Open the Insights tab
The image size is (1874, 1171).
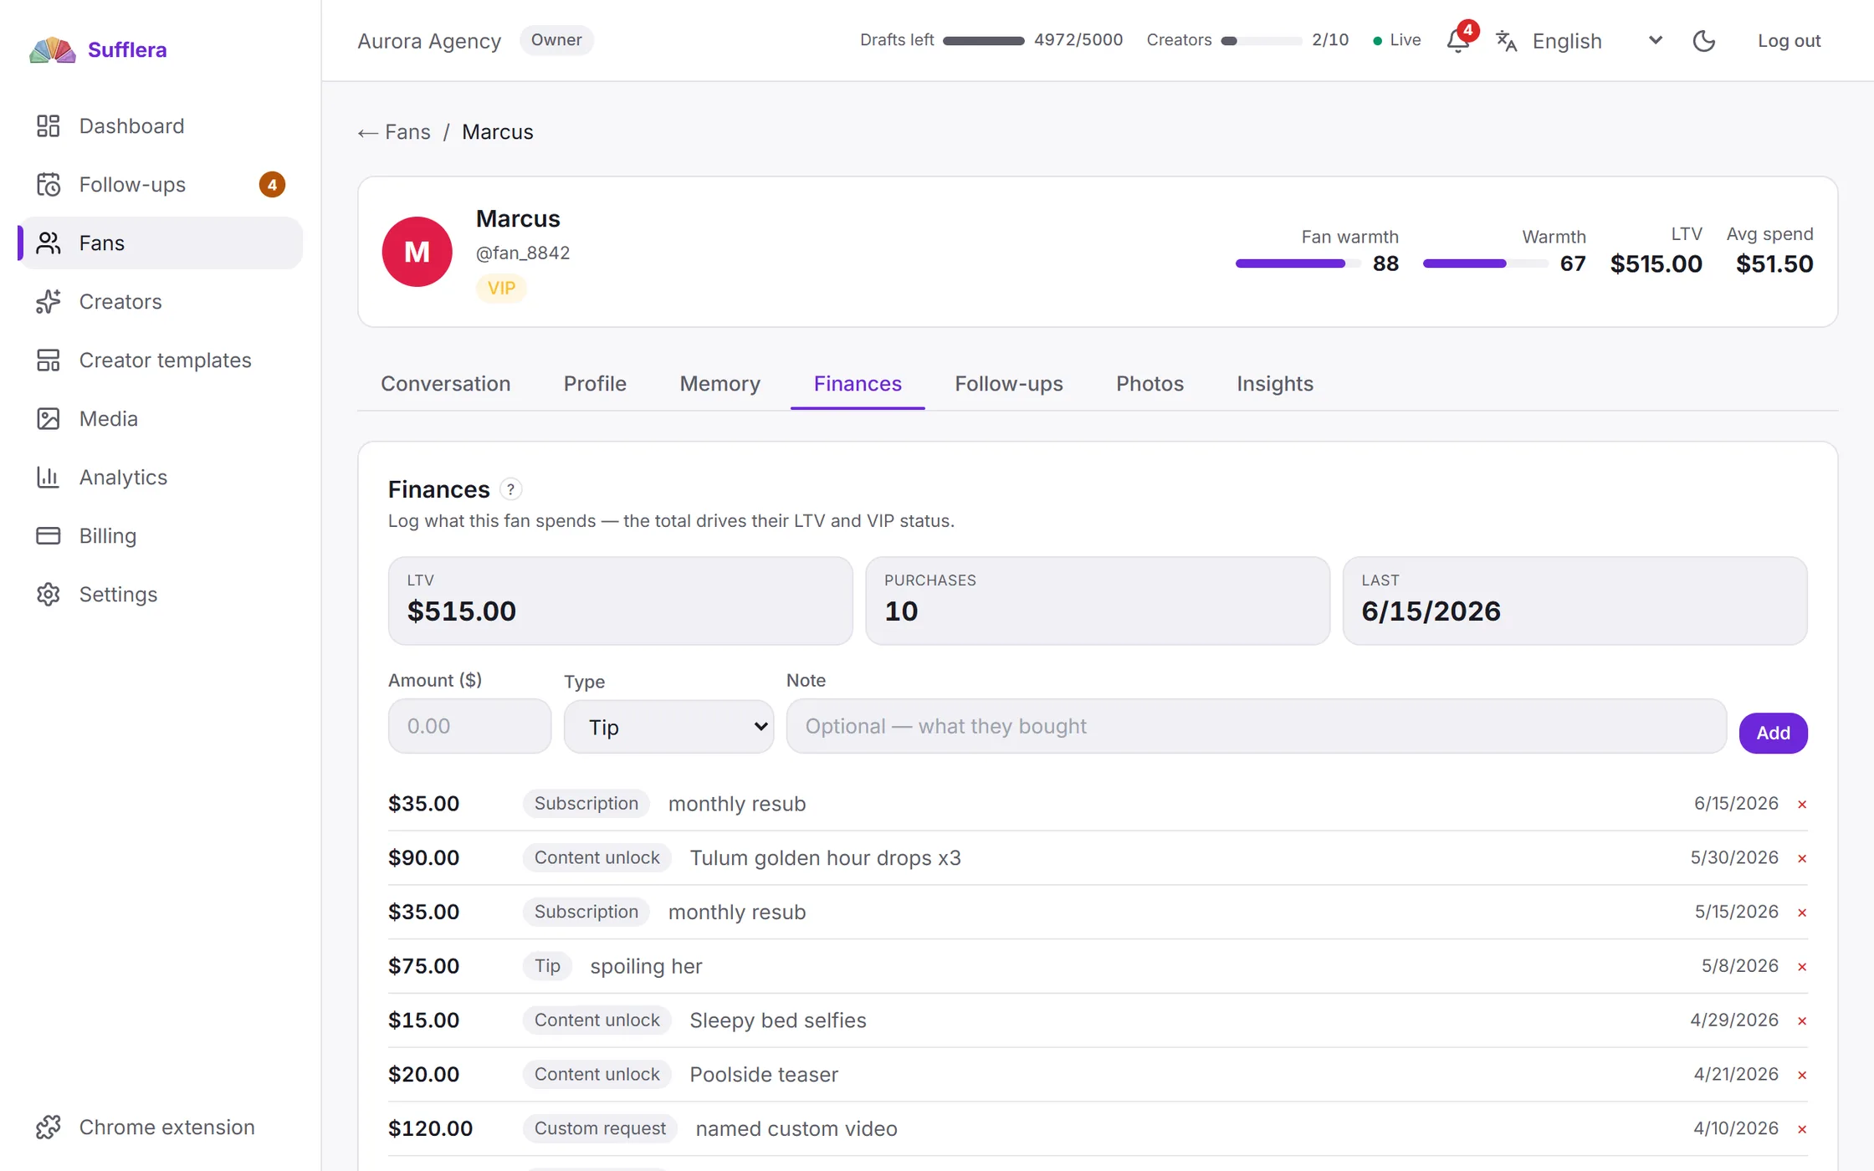point(1275,384)
